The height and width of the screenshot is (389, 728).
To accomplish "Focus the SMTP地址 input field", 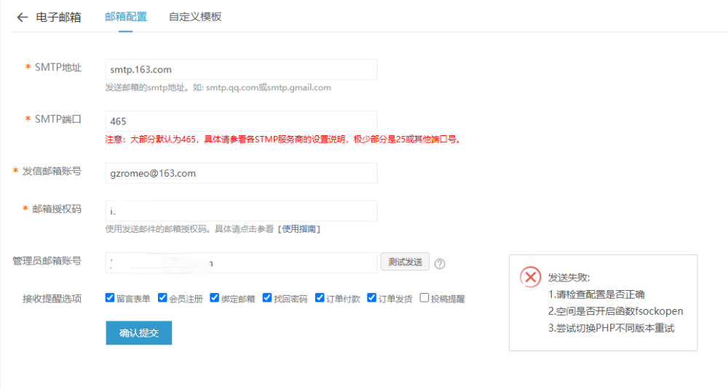I will 242,70.
